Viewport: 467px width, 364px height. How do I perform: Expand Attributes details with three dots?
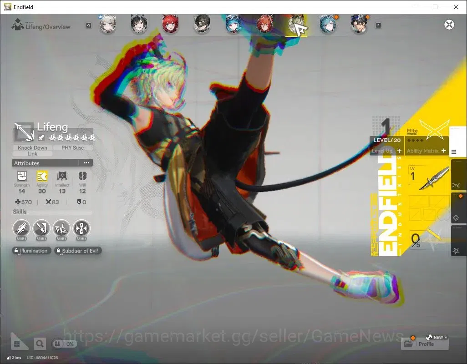(x=86, y=163)
